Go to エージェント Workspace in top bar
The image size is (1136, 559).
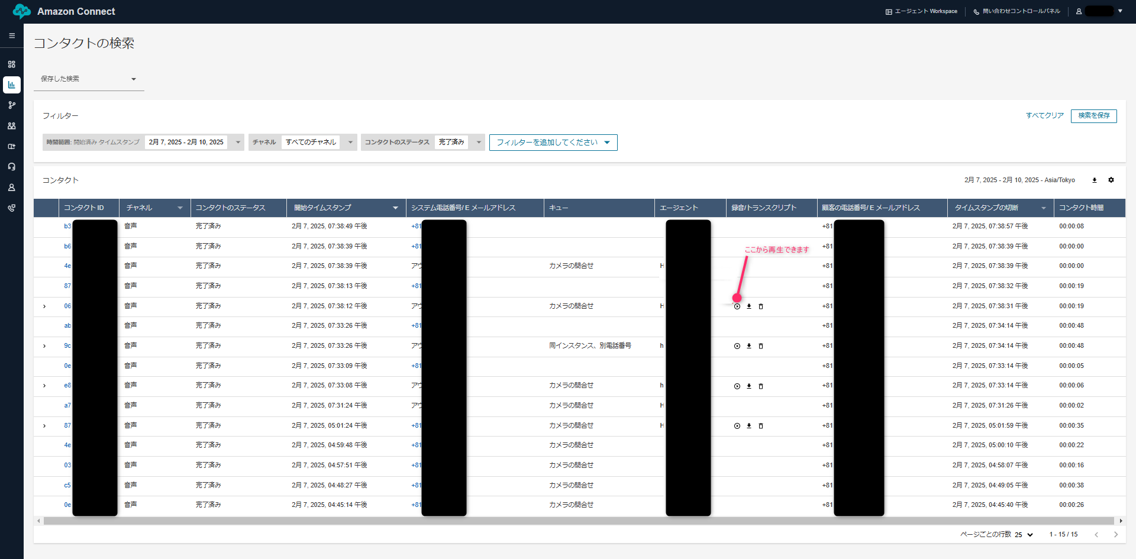921,11
